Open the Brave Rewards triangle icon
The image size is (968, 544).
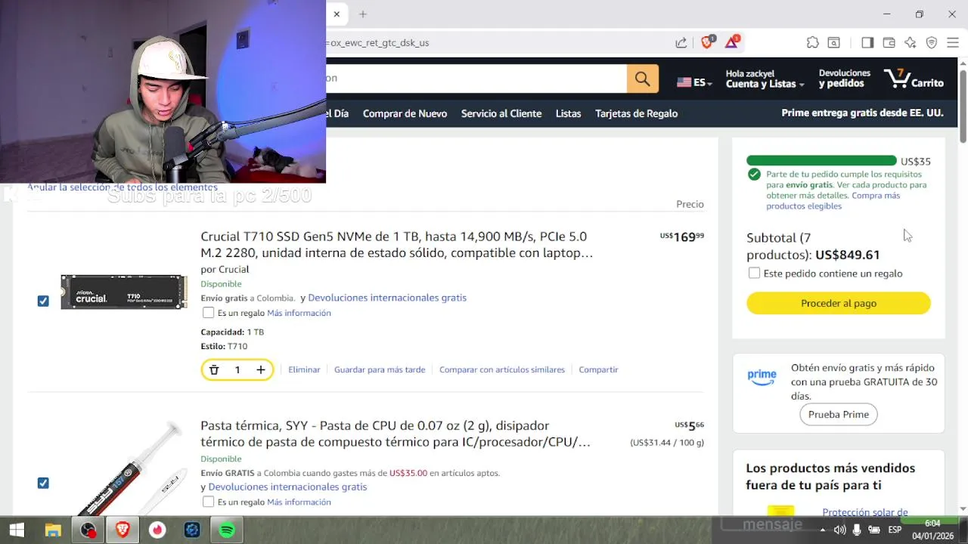(731, 42)
